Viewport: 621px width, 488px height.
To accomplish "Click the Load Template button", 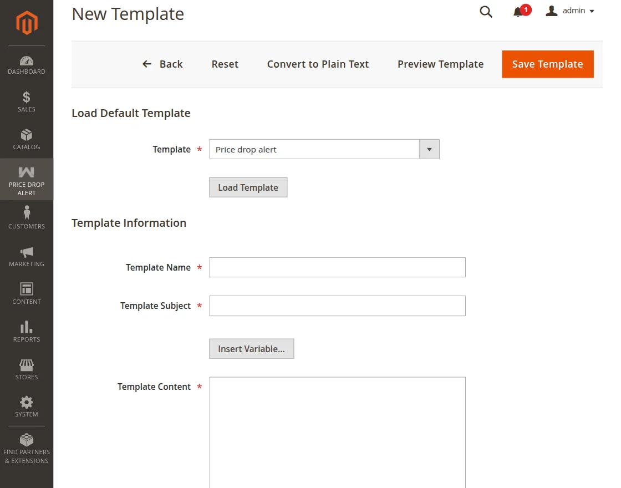I will tap(248, 187).
